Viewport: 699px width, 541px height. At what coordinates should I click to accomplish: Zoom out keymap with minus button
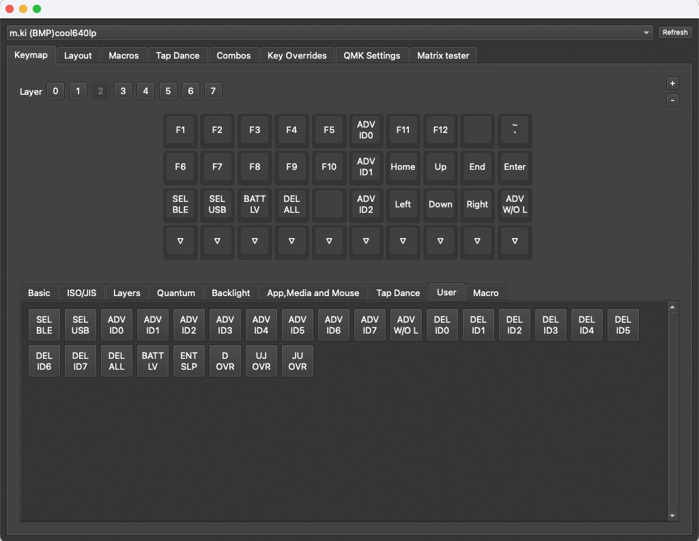[x=672, y=100]
